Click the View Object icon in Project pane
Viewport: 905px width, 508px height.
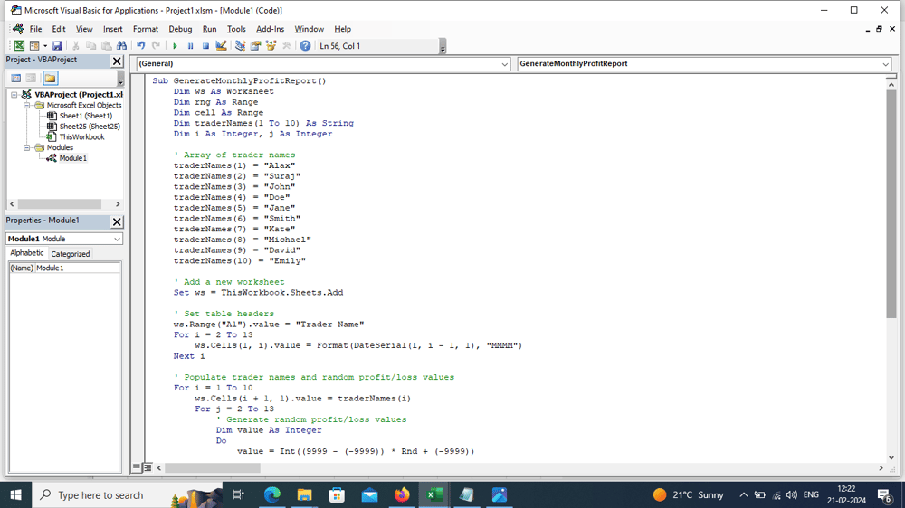coord(31,78)
